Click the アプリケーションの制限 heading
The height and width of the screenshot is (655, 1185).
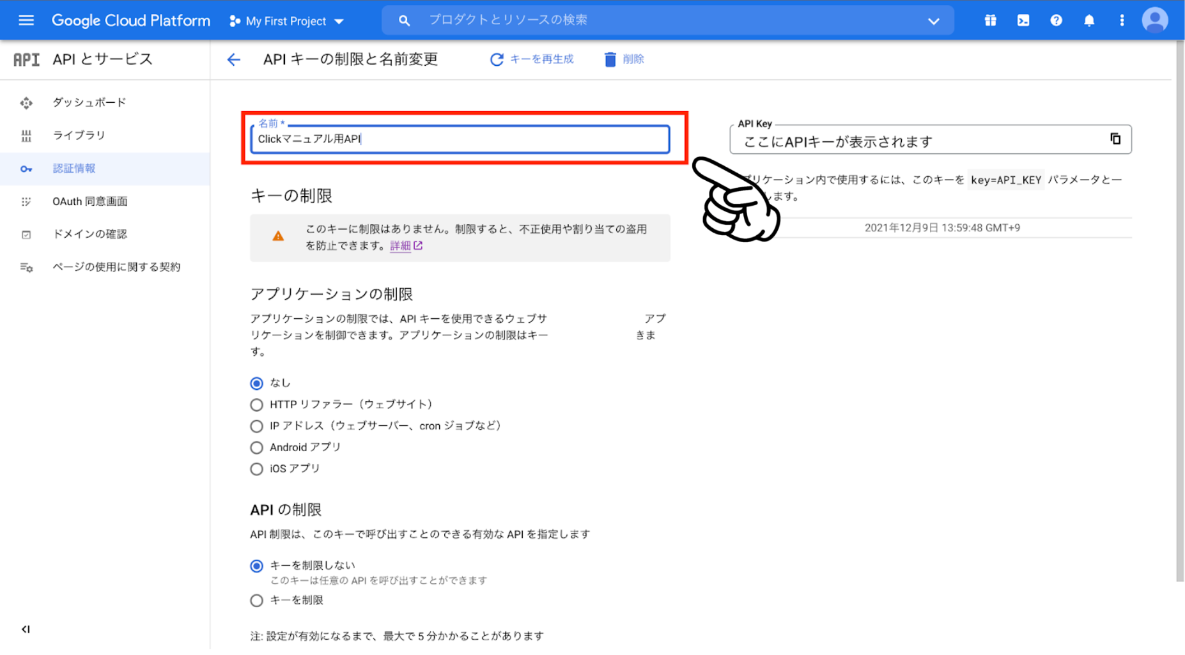[x=331, y=294]
